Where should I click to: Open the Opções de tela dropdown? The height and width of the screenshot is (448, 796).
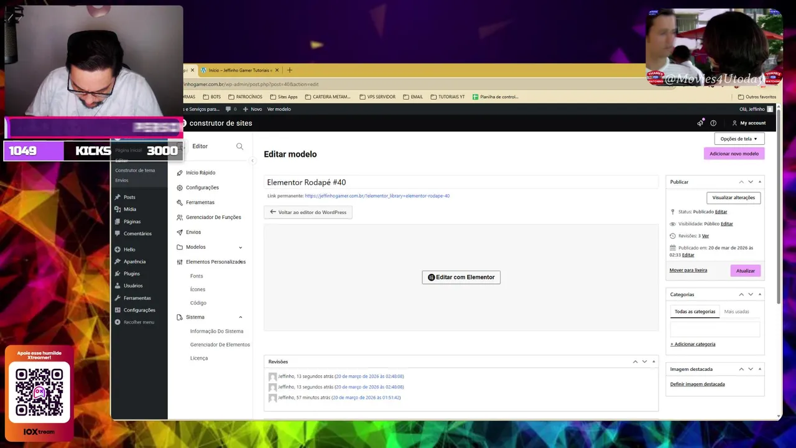point(739,139)
